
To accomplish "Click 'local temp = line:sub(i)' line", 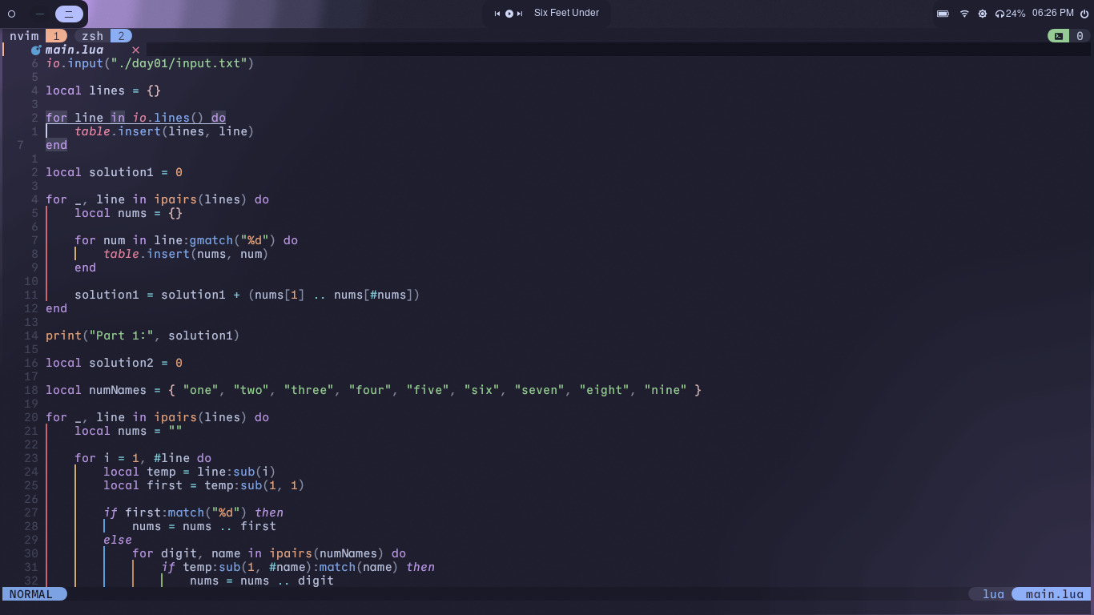I will [189, 472].
